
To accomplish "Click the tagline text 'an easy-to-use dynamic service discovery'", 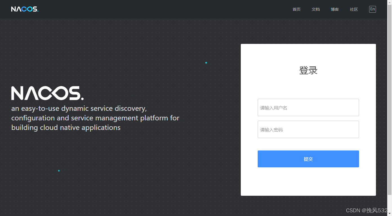I will [x=79, y=109].
